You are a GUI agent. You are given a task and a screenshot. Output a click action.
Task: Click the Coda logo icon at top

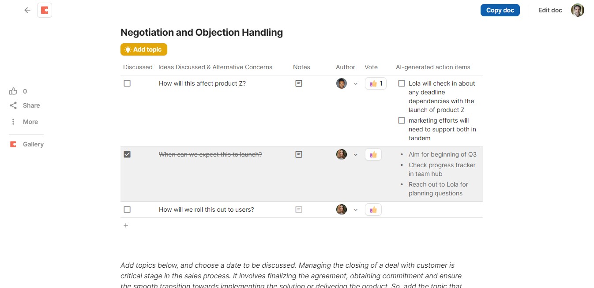point(45,10)
